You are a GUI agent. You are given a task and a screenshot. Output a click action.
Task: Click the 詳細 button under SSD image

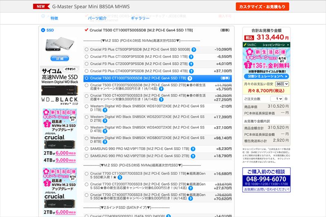59,59
